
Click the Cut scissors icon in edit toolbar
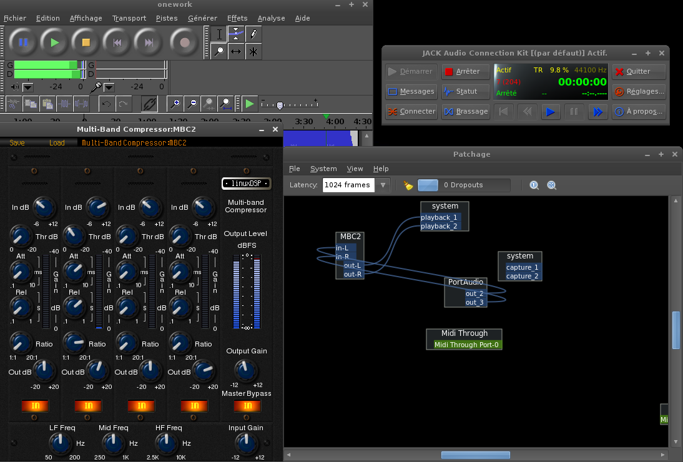14,103
